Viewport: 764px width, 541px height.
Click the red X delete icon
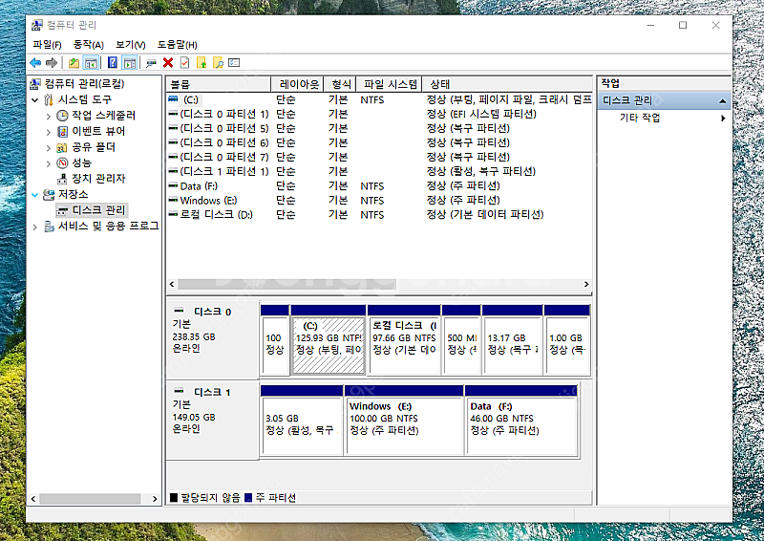click(x=168, y=62)
